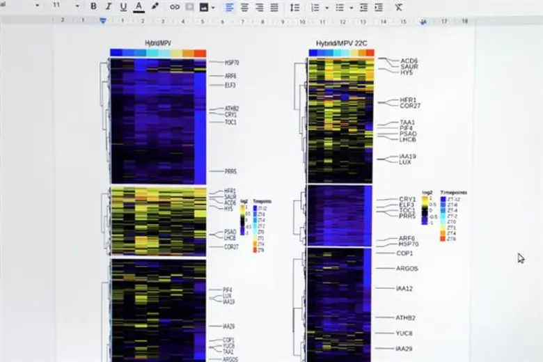Open the font size dropdown arrow
This screenshot has width=543, height=362.
point(77,7)
